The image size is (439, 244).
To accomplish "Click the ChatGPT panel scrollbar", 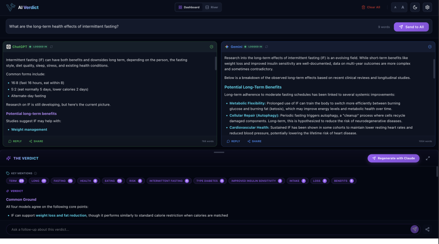I will [216, 63].
